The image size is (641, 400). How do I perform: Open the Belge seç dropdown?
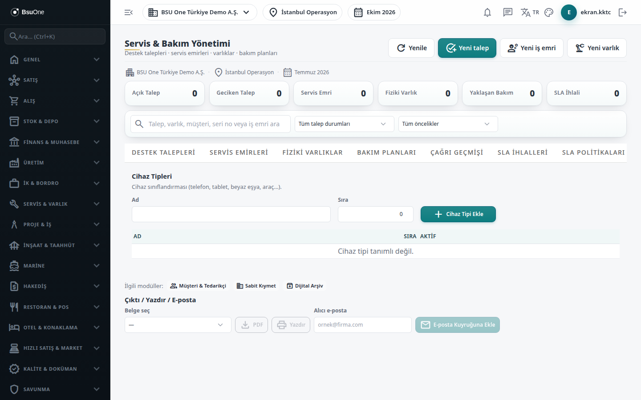coord(178,325)
